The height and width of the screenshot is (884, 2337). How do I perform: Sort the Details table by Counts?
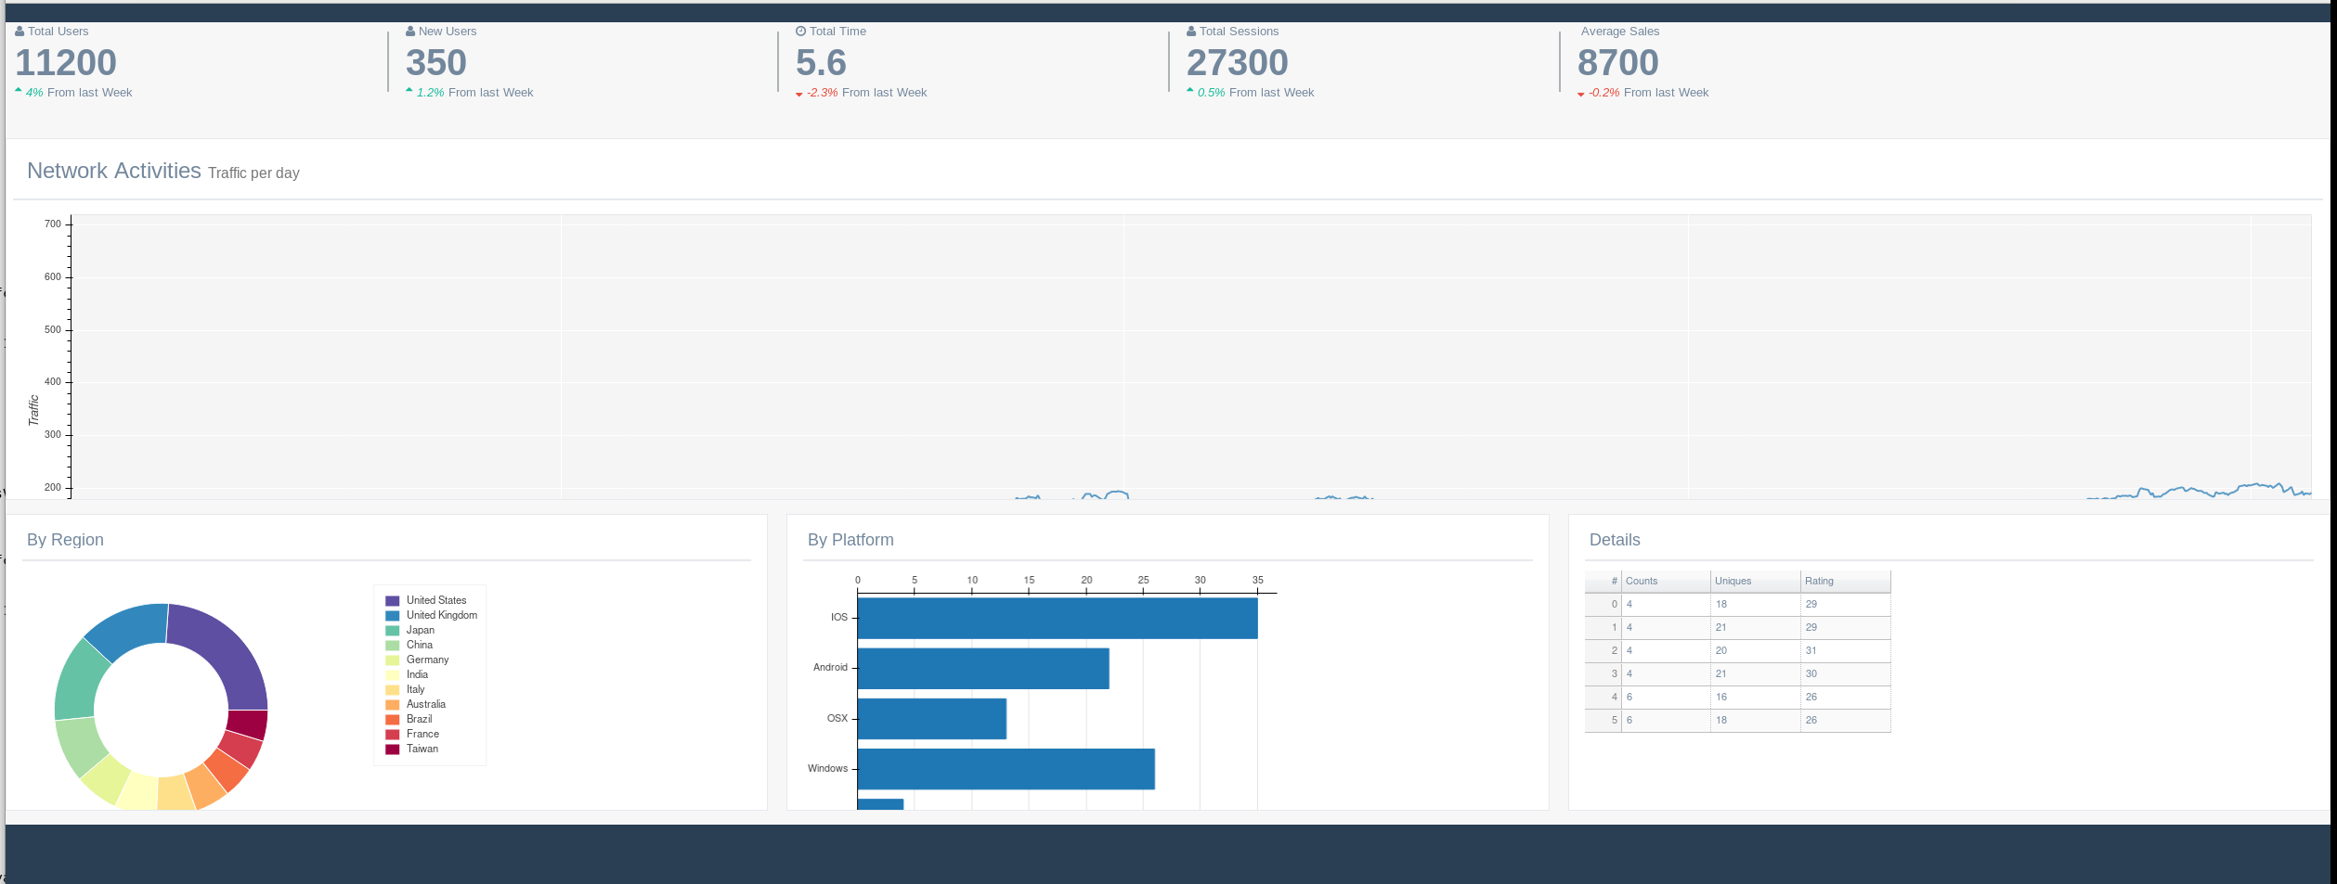click(1641, 581)
